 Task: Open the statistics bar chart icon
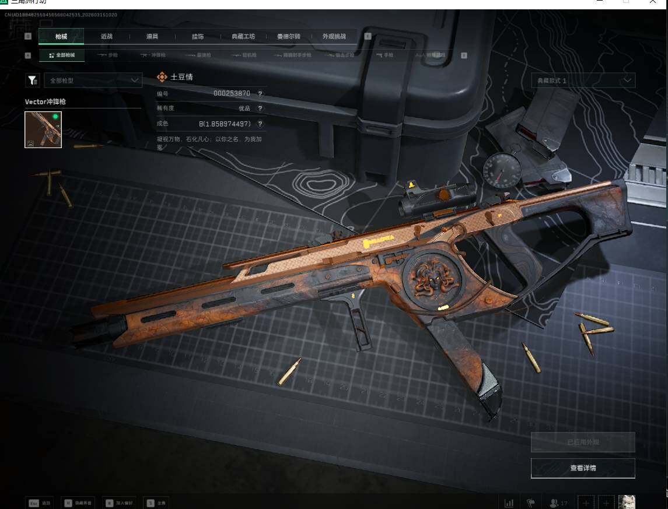(x=509, y=503)
